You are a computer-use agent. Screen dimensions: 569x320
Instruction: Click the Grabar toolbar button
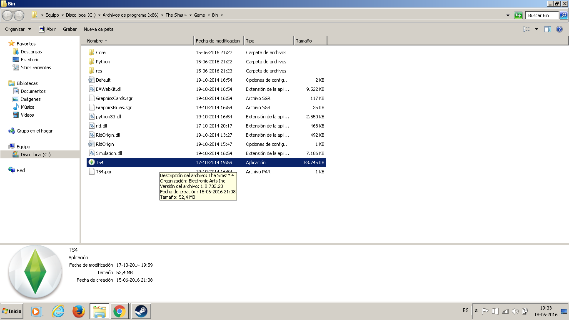(70, 29)
